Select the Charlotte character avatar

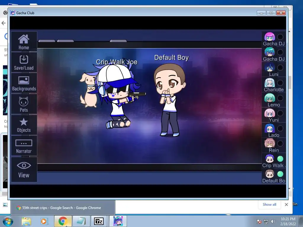pyautogui.click(x=270, y=82)
